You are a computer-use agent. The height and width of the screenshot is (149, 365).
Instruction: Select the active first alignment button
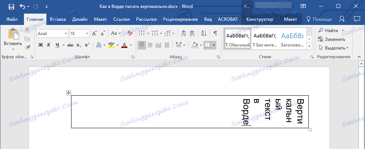(142, 45)
